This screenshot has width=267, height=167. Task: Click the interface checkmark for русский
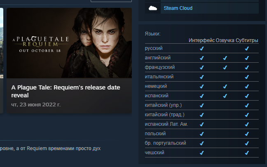202,48
